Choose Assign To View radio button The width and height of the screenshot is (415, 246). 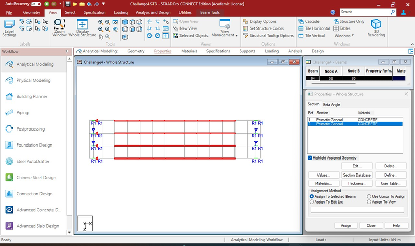pos(369,202)
